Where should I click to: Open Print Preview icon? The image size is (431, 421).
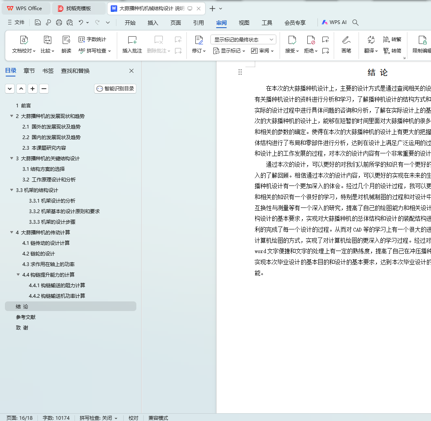coord(70,22)
